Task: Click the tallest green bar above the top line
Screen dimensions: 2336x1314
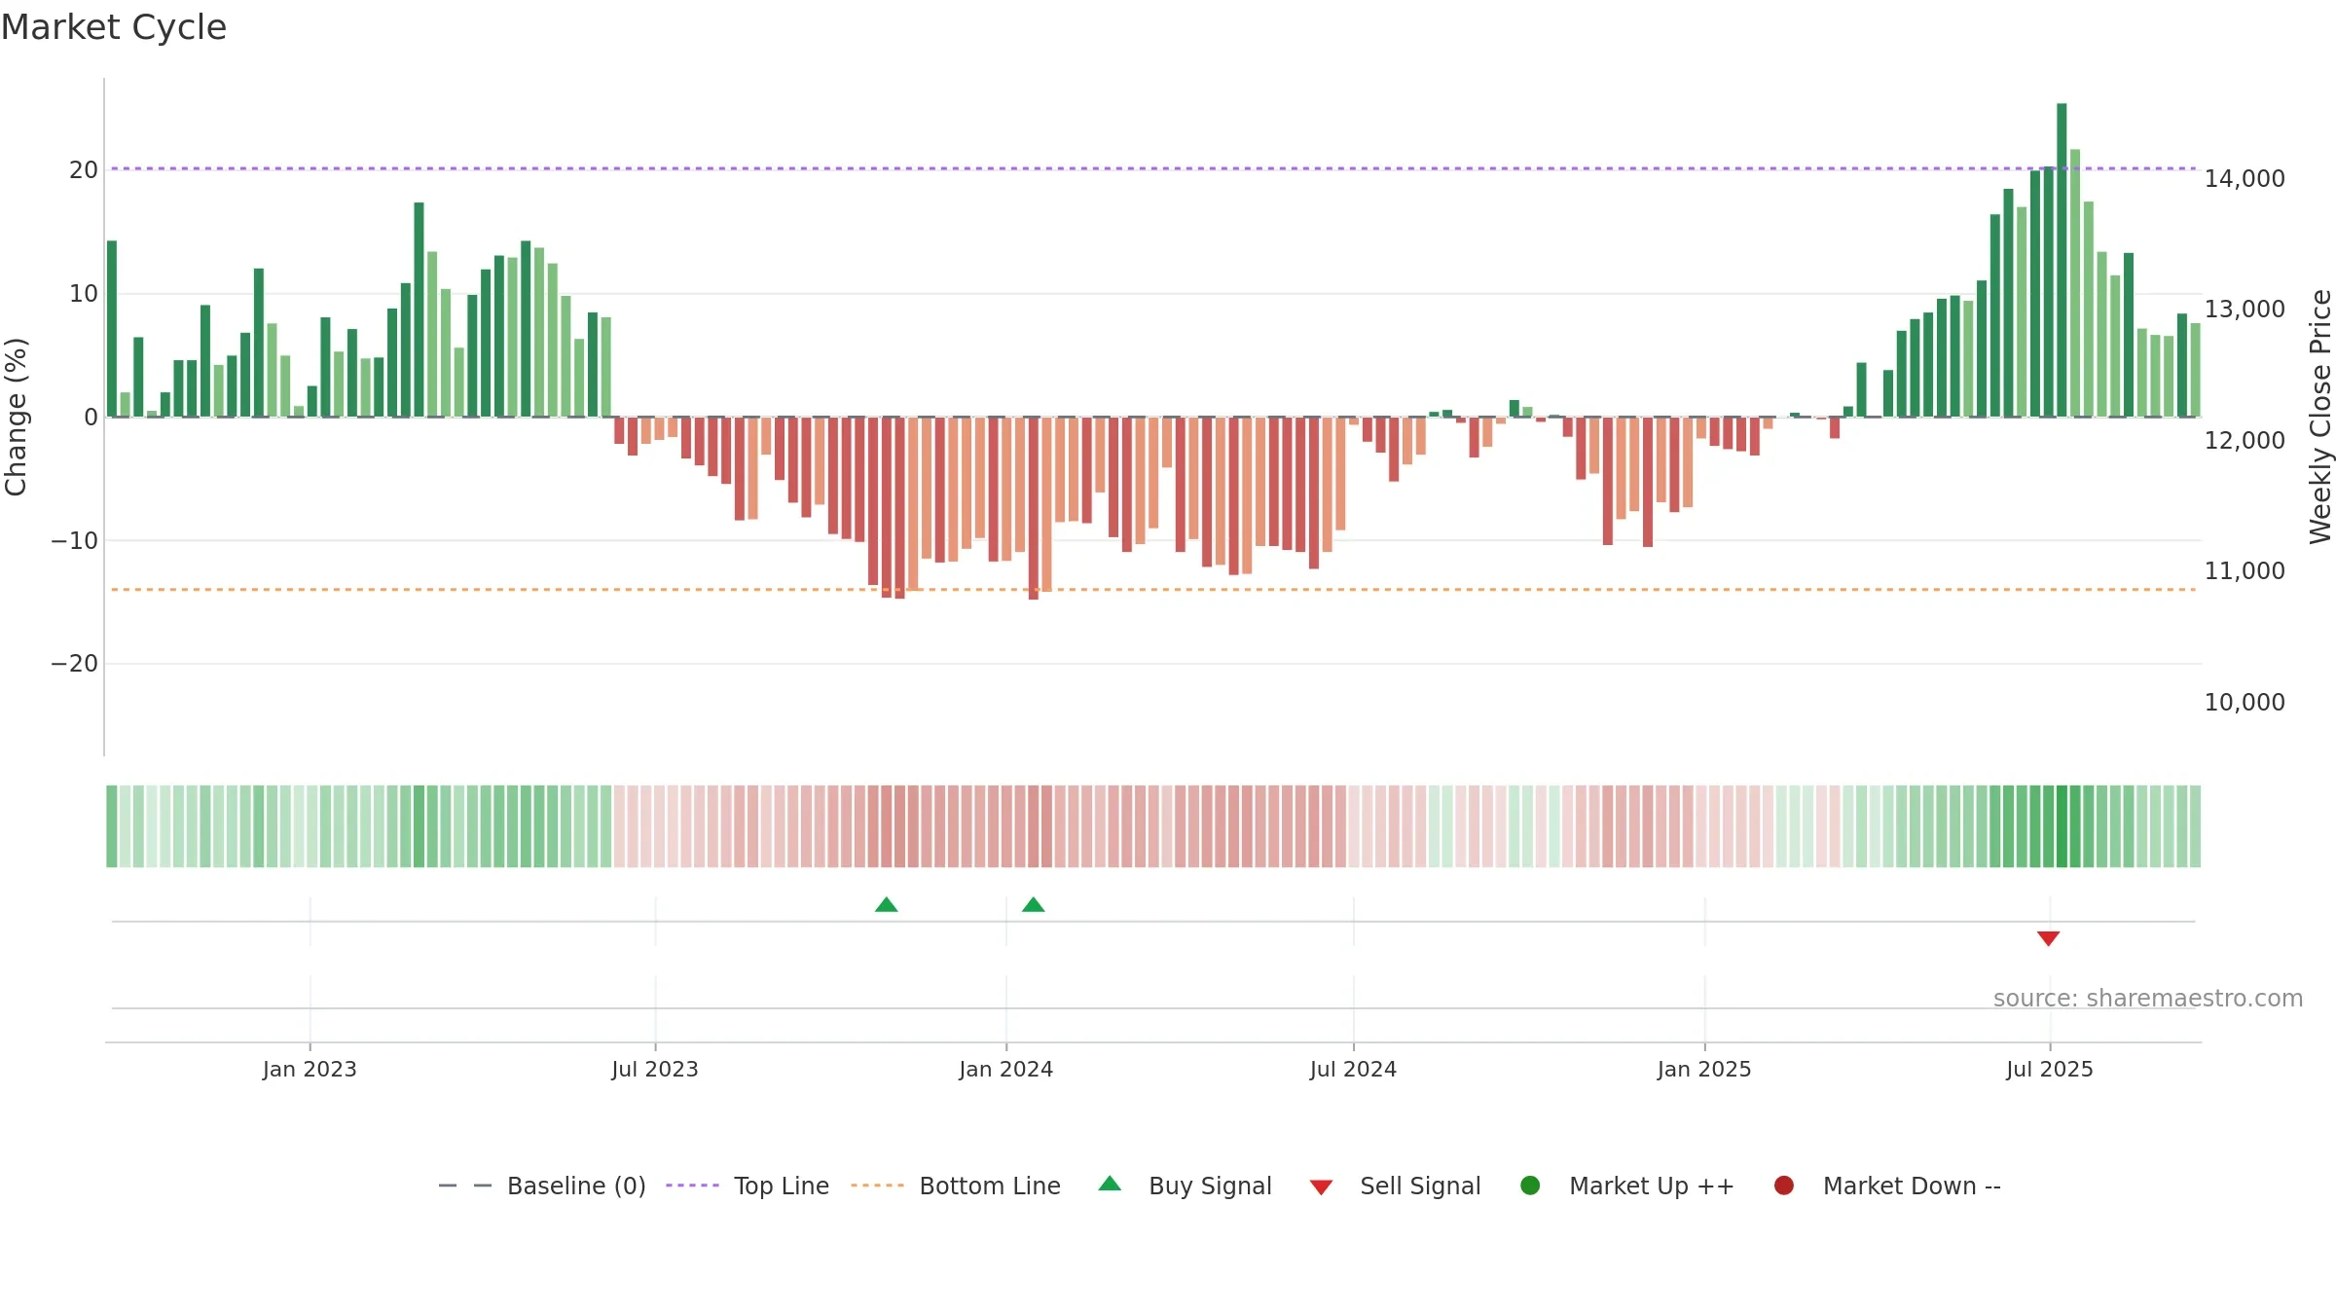Action: [2062, 260]
